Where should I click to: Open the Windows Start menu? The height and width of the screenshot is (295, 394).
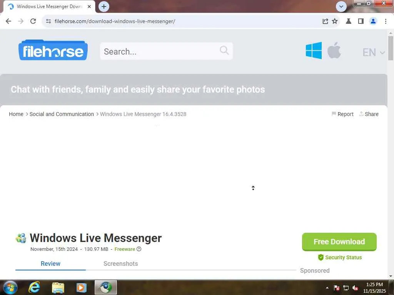[x=10, y=287]
